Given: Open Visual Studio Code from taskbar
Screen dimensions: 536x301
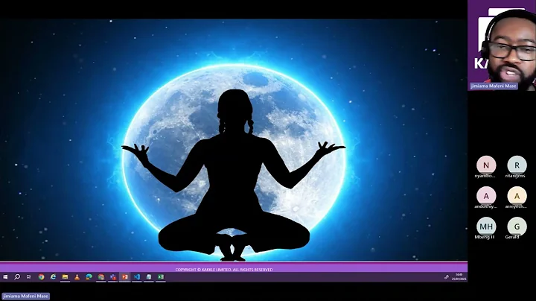Looking at the screenshot, I should coord(137,277).
